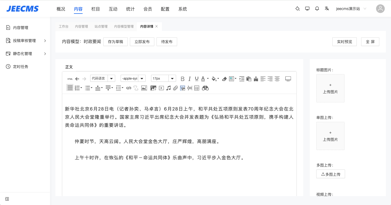Image resolution: width=391 pixels, height=205 pixels.
Task: Click the 实时预览 button
Action: pyautogui.click(x=344, y=42)
